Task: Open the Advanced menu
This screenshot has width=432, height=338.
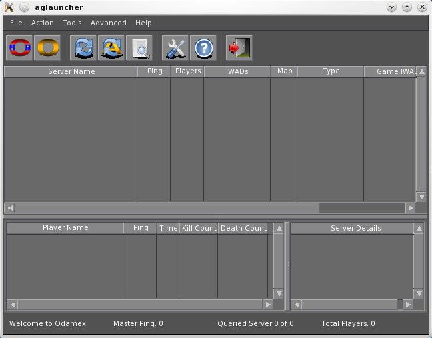Action: click(108, 23)
